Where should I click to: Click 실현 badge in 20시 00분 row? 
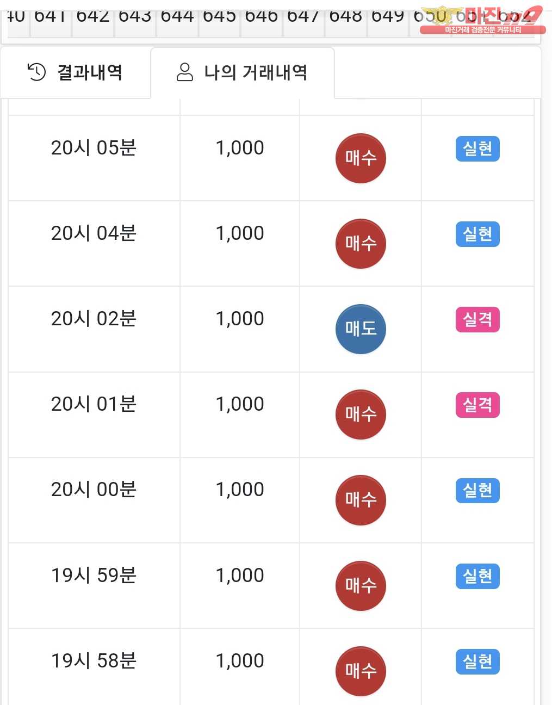477,491
